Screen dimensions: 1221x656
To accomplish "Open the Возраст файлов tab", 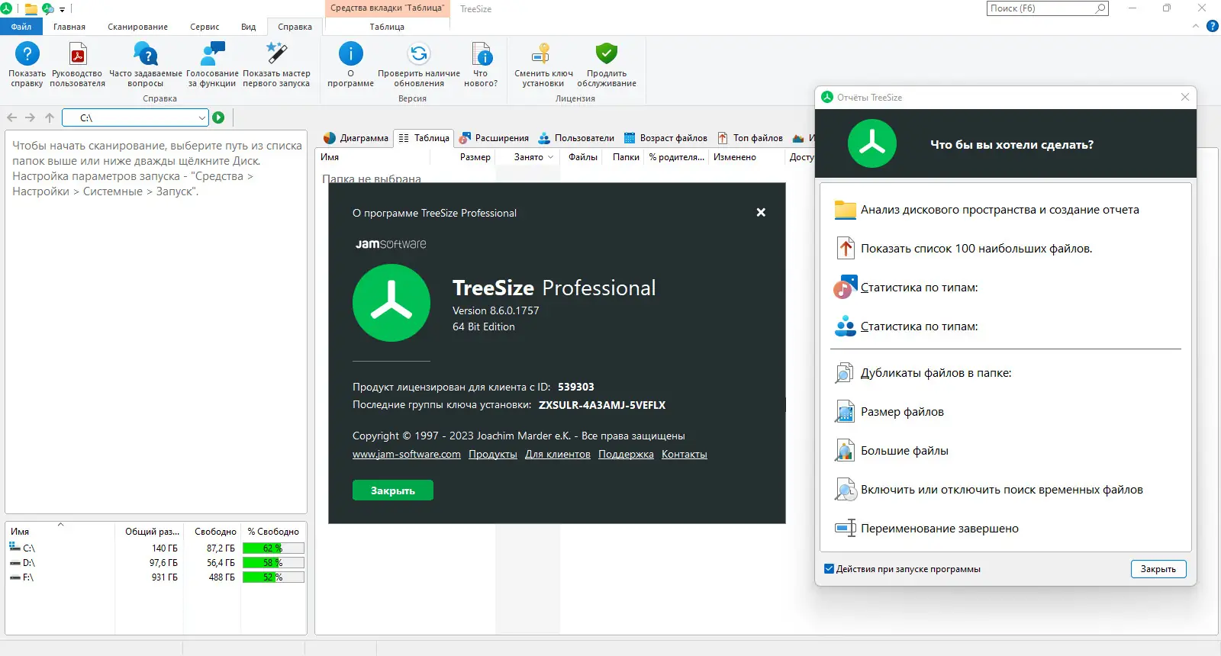I will click(x=665, y=138).
